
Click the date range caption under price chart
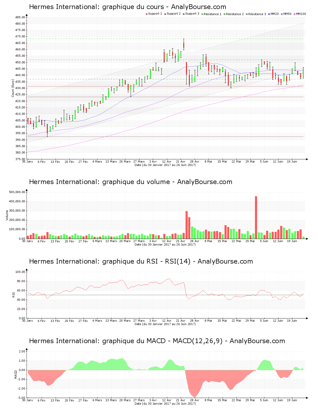pyautogui.click(x=165, y=165)
